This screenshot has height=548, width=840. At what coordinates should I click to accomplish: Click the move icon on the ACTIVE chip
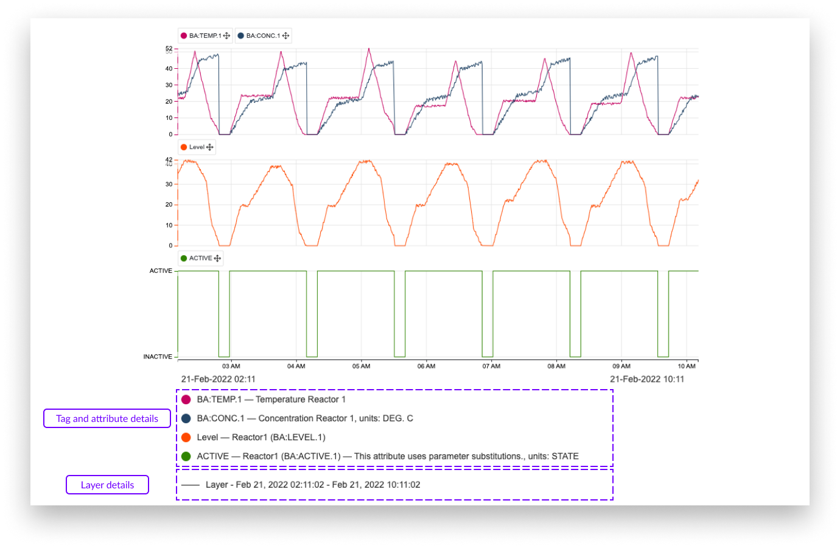point(217,258)
